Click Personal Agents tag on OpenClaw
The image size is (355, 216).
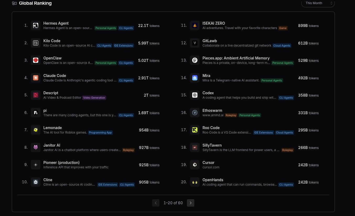[106, 63]
